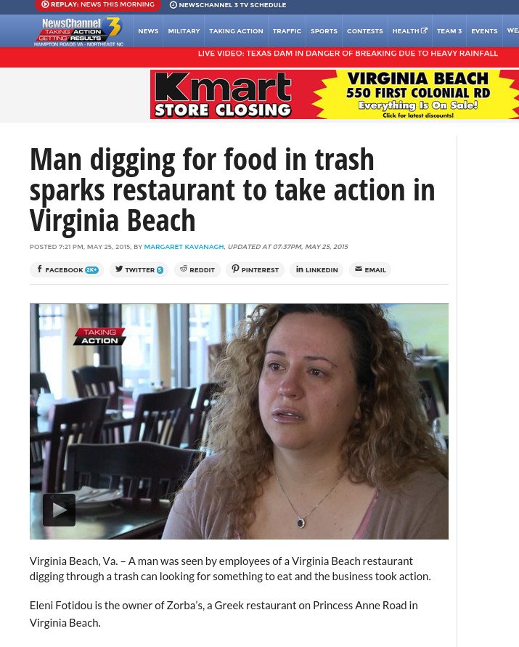Go to the Taking Action section
519x647 pixels.
click(x=236, y=31)
